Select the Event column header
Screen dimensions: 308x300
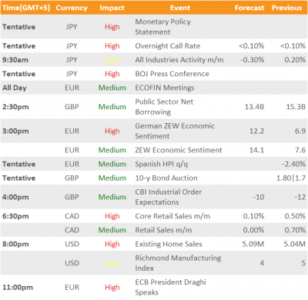click(x=180, y=8)
